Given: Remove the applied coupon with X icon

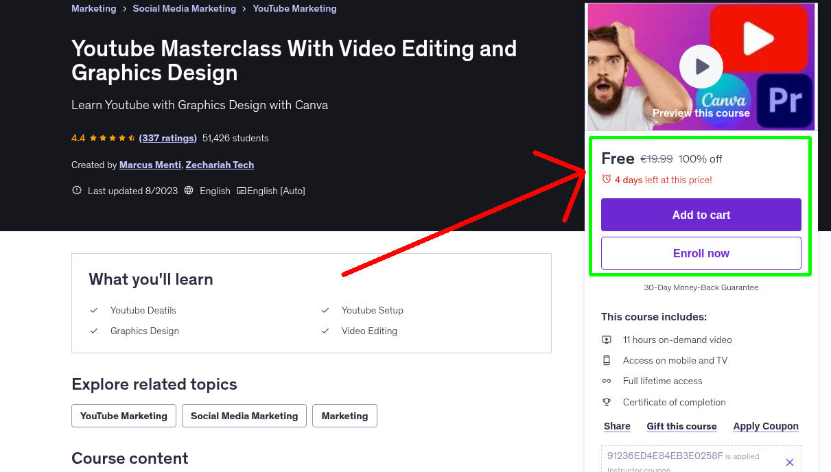Looking at the screenshot, I should [790, 462].
